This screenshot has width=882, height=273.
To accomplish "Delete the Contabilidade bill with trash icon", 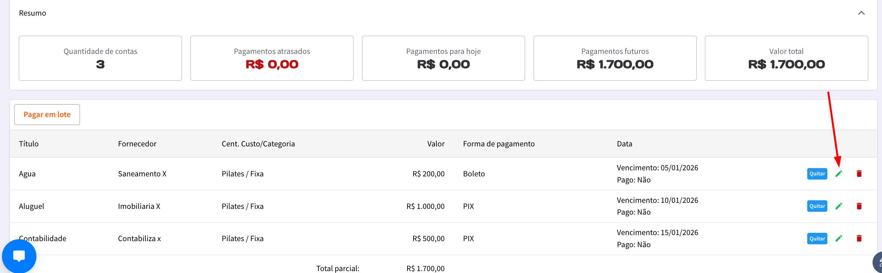I will click(x=859, y=239).
